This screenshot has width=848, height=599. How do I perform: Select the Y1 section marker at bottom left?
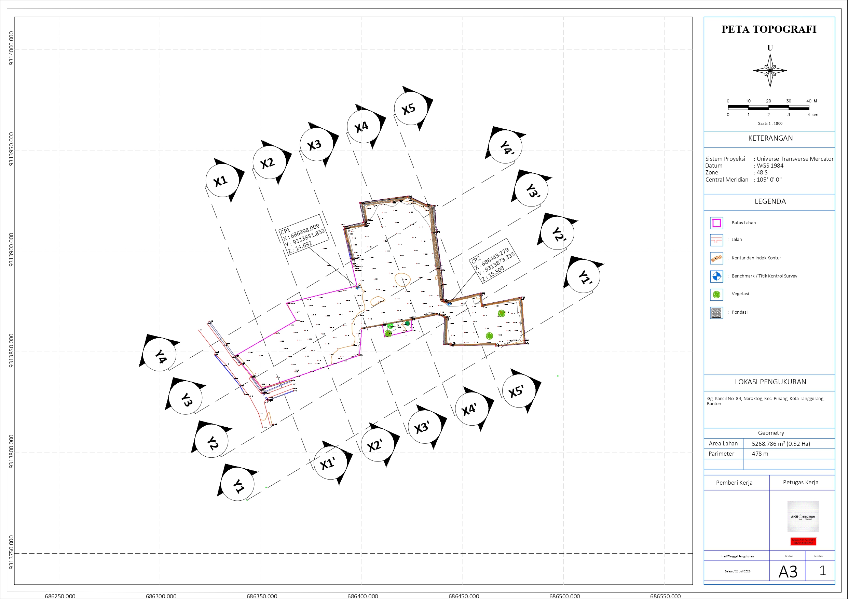point(237,484)
